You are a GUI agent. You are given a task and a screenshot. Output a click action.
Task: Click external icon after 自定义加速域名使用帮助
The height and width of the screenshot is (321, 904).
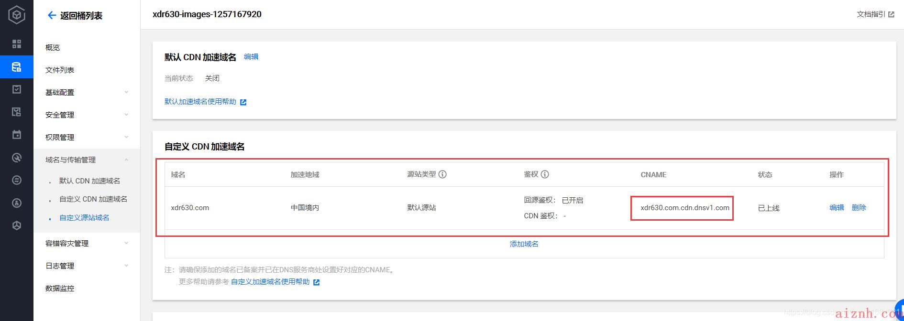316,282
